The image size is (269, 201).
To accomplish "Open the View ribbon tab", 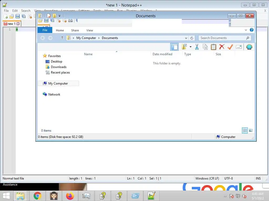I will coord(90,30).
